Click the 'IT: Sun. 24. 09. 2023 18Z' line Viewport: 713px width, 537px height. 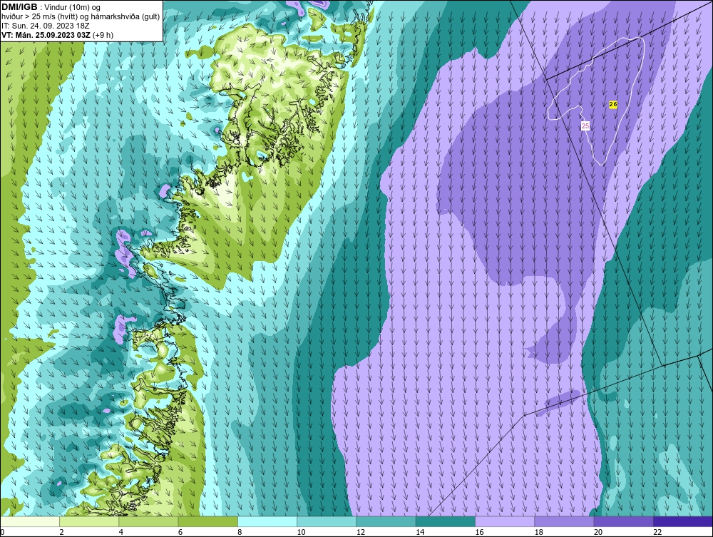[x=46, y=26]
